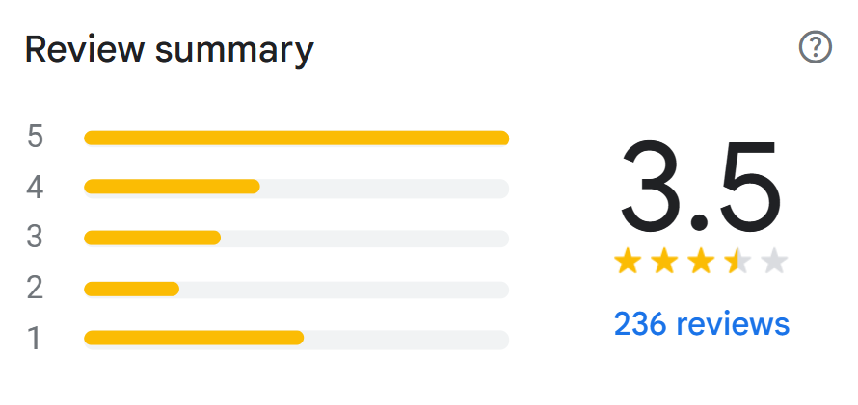Select the number 1 rating label
Image resolution: width=858 pixels, height=405 pixels.
click(36, 339)
